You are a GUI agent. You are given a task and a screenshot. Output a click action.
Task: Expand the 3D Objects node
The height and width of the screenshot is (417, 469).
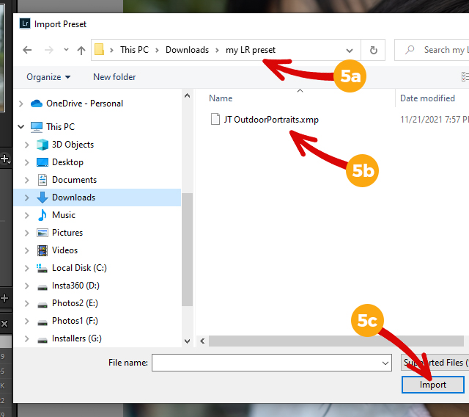[27, 145]
